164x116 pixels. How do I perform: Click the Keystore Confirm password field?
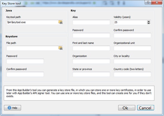coord(25,74)
